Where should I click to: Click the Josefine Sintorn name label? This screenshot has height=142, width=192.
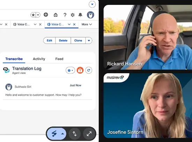tap(125, 132)
